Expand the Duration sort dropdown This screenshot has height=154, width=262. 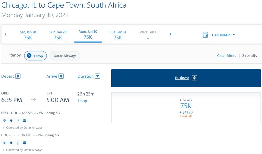click(x=97, y=76)
